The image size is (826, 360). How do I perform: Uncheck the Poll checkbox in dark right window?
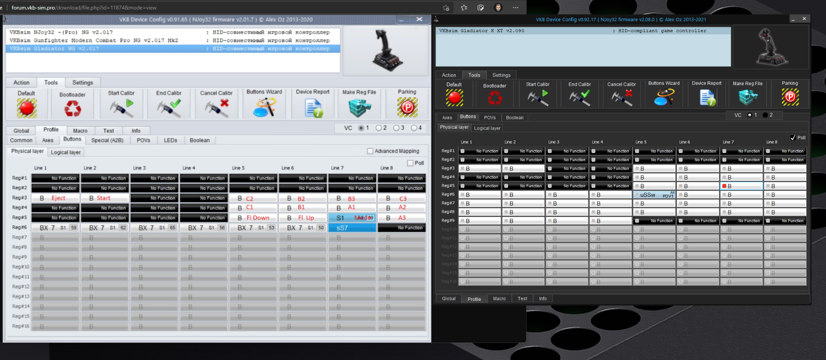tap(793, 137)
